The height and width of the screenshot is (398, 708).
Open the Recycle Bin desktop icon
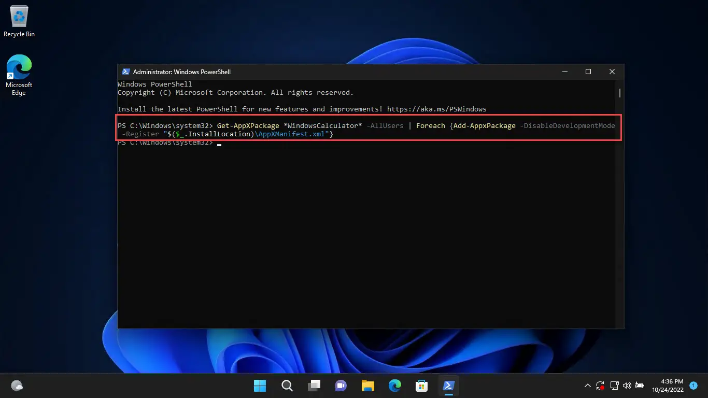click(19, 22)
